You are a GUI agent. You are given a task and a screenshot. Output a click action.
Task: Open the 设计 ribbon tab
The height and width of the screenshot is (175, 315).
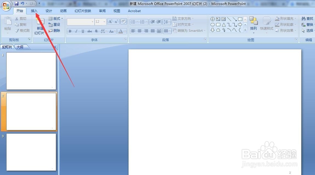[49, 11]
